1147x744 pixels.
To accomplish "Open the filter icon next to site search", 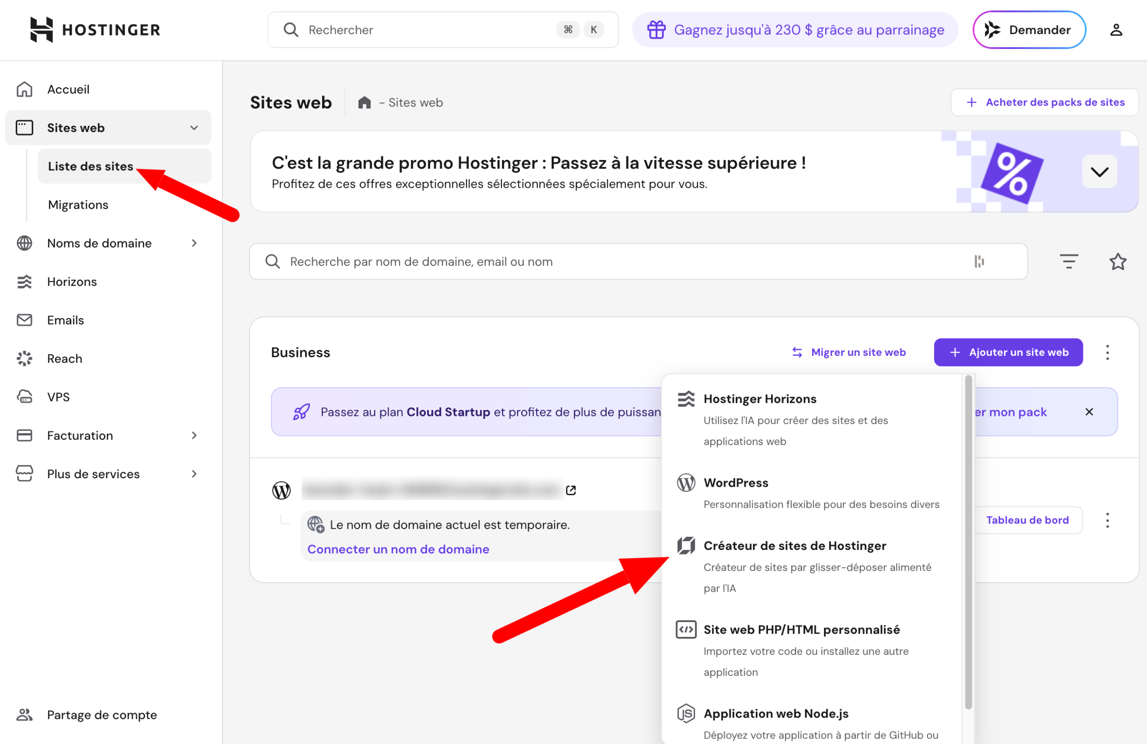I will click(1069, 261).
